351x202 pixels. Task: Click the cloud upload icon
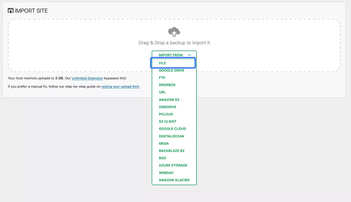174,32
